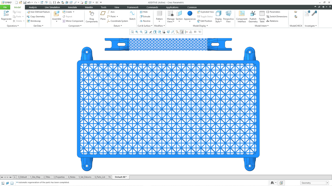Image resolution: width=332 pixels, height=186 pixels.
Task: Click Copy Geometry
Action: pos(36,17)
